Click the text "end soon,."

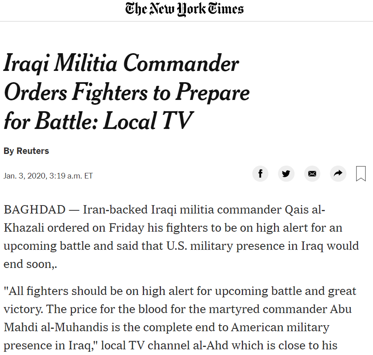click(x=31, y=264)
